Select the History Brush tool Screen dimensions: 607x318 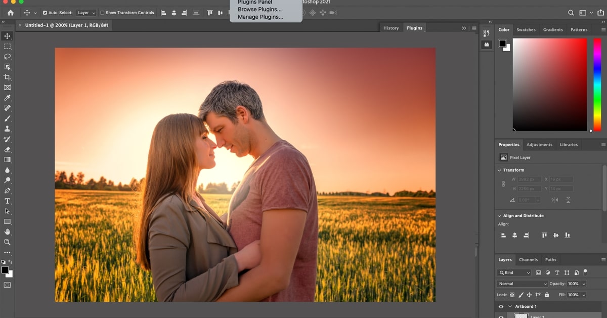[x=7, y=139]
